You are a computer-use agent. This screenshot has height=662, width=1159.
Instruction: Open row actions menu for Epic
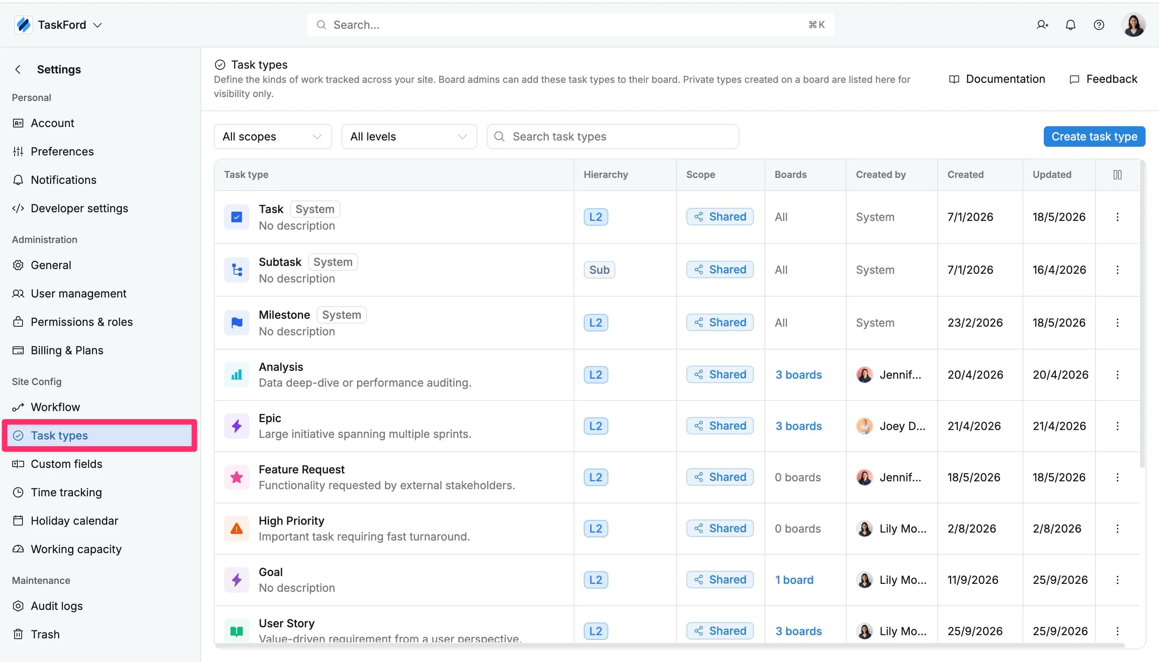tap(1117, 426)
